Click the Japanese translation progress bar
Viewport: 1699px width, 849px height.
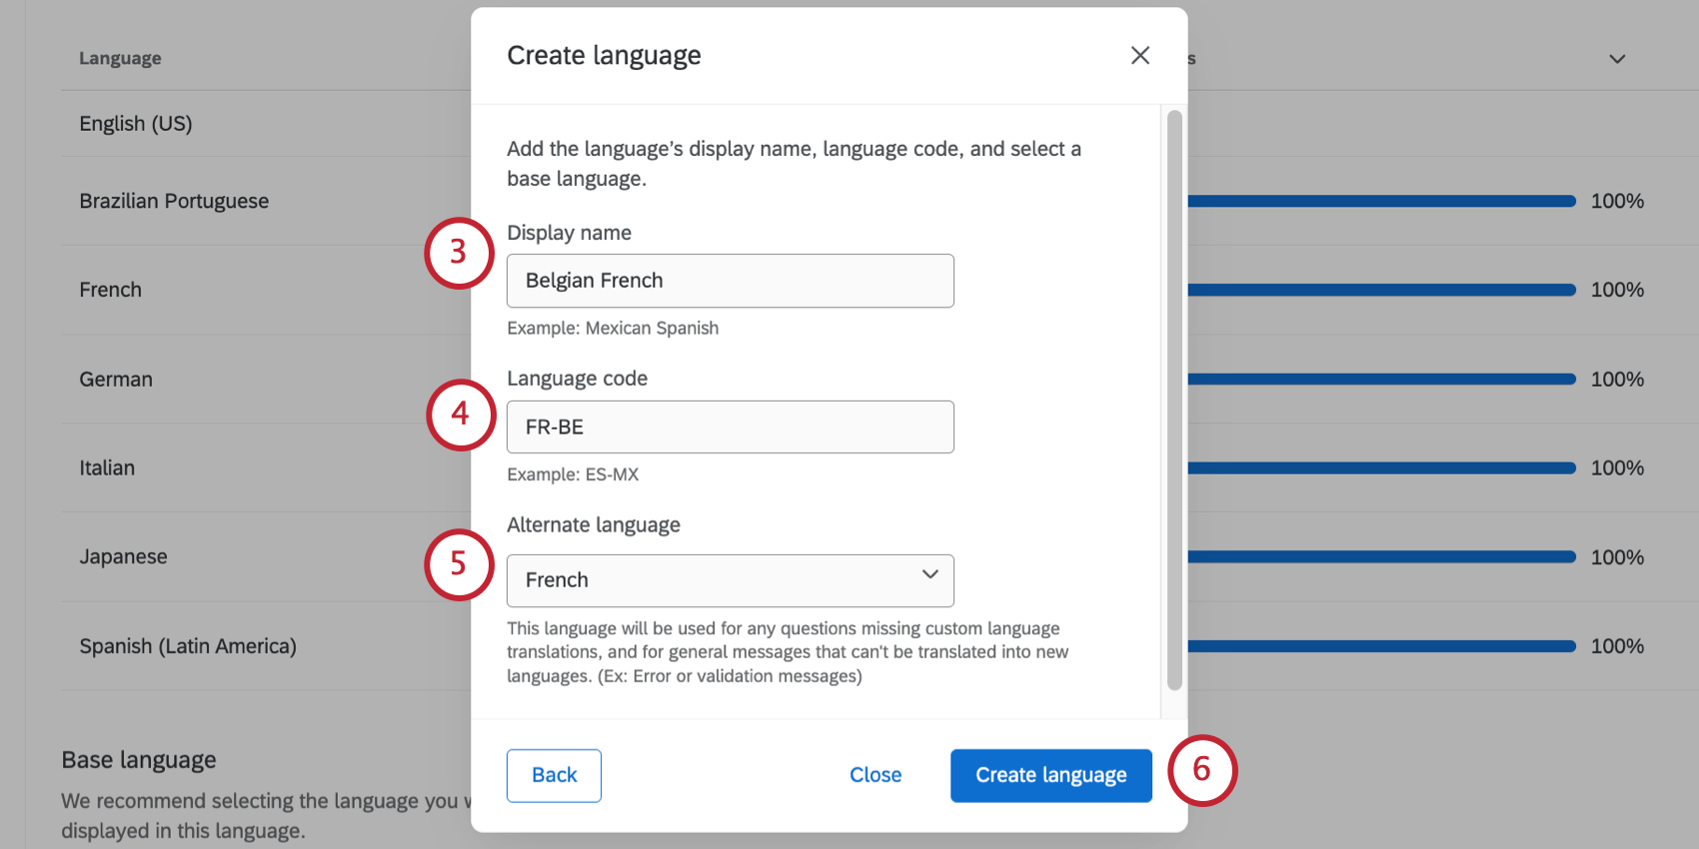point(1381,557)
